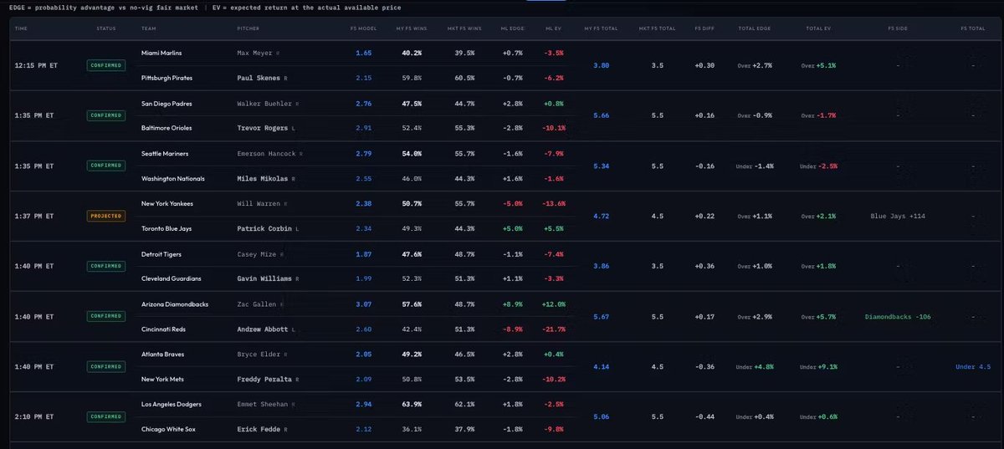The width and height of the screenshot is (1004, 449).
Task: Click the F5 SIDE column header
Action: coord(899,28)
